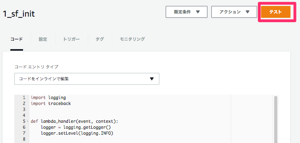Screen dimensions: 300x143
Task: Click the 'def lambda_handler(event, context):' line
Action: (x=74, y=122)
